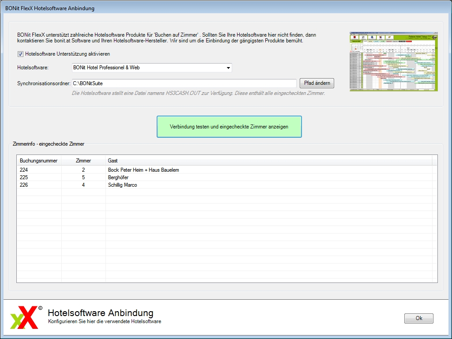Confirm with the Ok button
This screenshot has height=339, width=452.
[419, 318]
